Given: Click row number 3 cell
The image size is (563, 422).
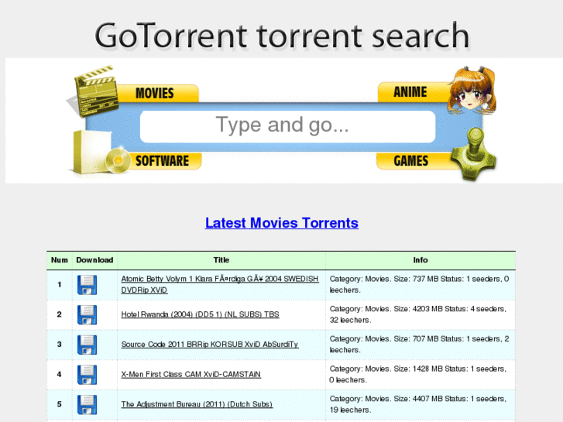Looking at the screenshot, I should [x=60, y=345].
